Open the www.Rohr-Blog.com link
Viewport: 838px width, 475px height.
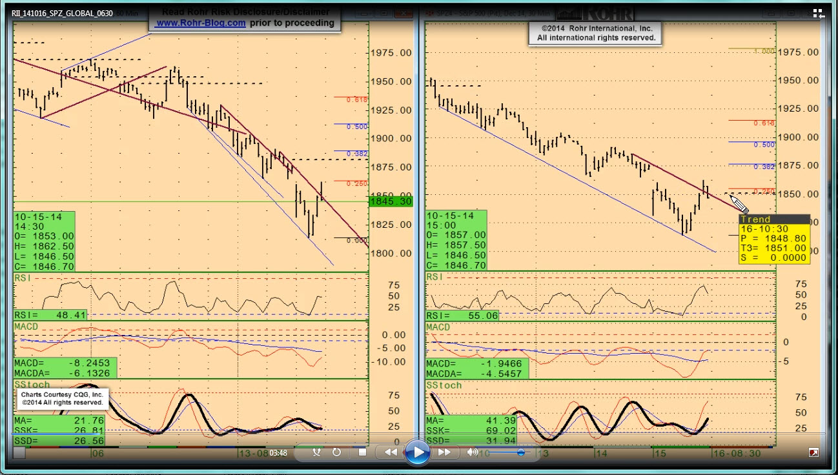[201, 23]
